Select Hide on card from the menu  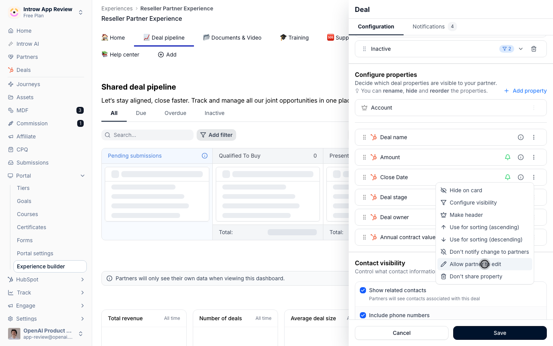click(485, 190)
